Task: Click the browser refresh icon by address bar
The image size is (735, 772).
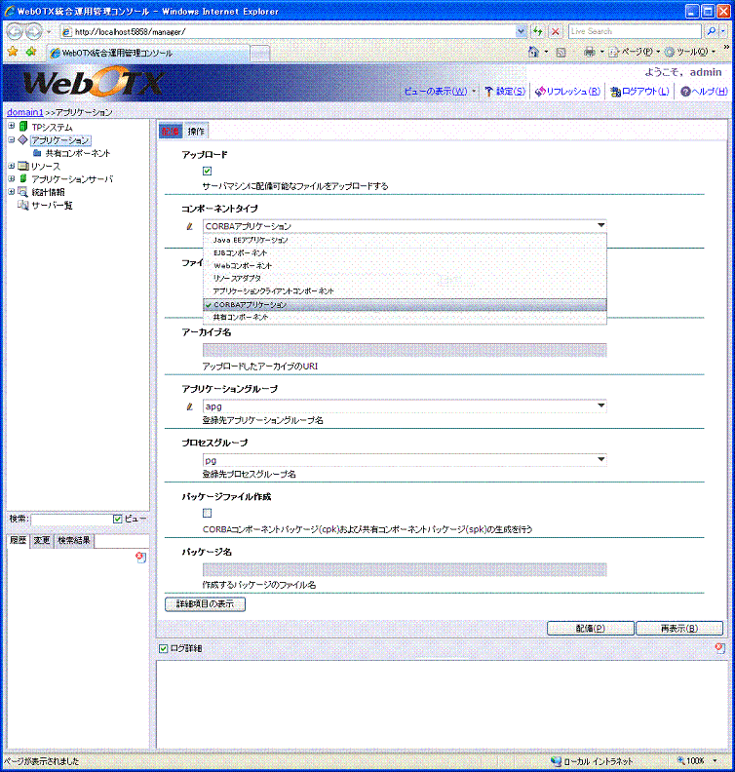Action: pos(537,31)
